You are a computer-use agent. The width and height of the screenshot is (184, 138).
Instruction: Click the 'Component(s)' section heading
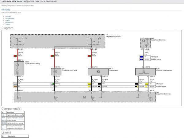click(11, 109)
